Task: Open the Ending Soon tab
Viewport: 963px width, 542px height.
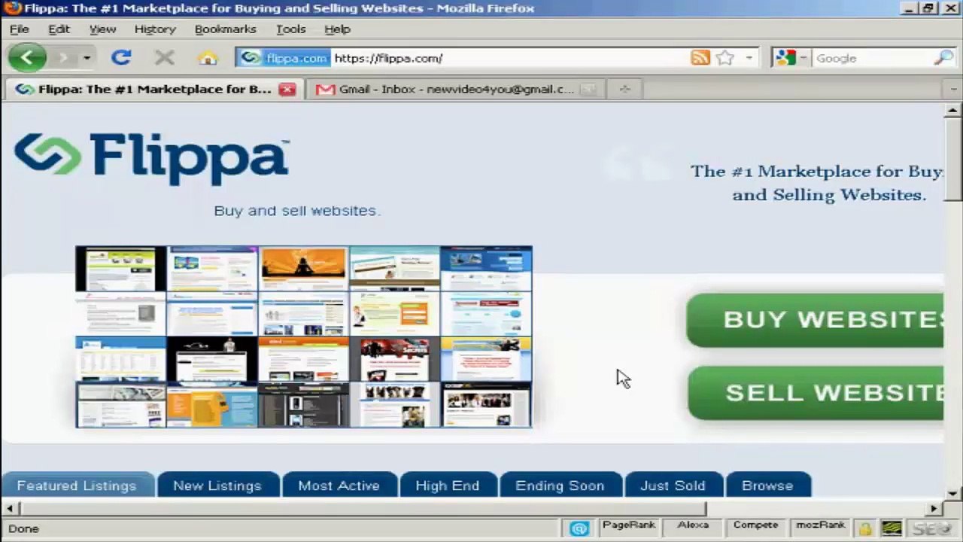Action: click(x=560, y=485)
